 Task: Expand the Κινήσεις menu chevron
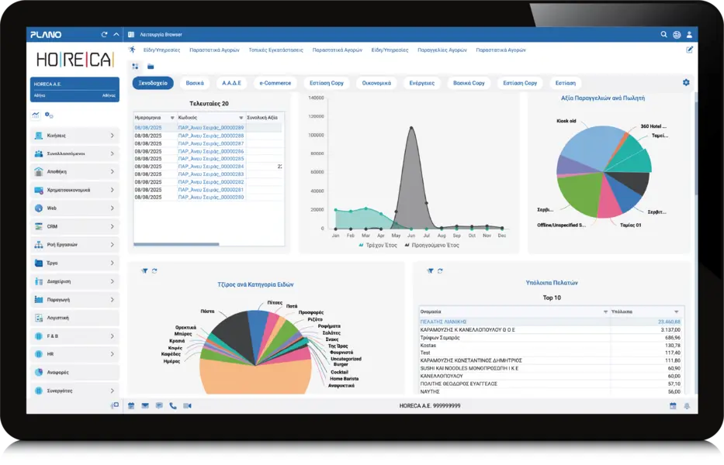tap(113, 136)
